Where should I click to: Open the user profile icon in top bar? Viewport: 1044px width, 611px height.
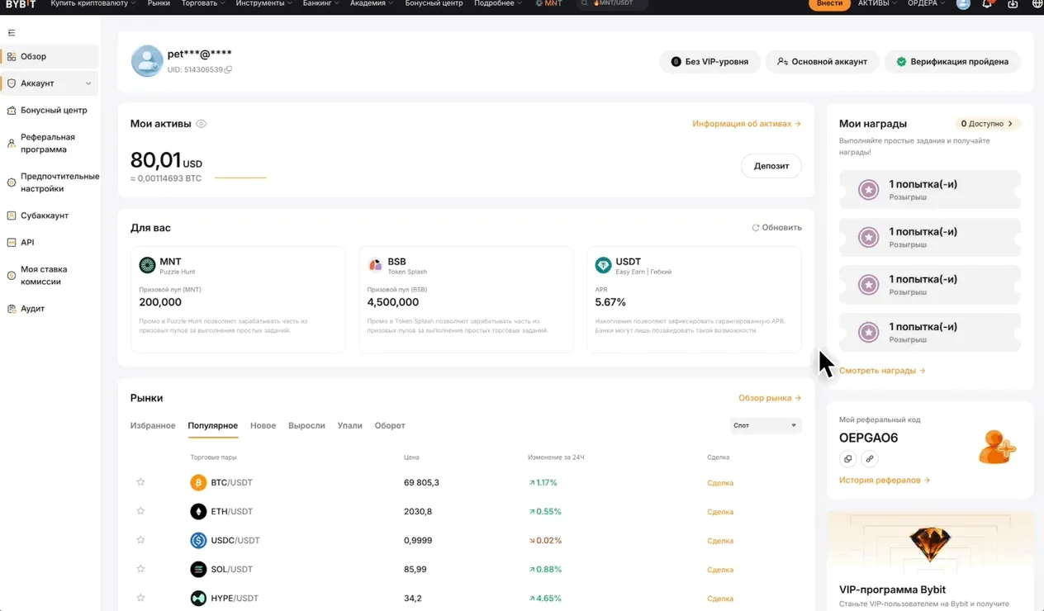963,5
